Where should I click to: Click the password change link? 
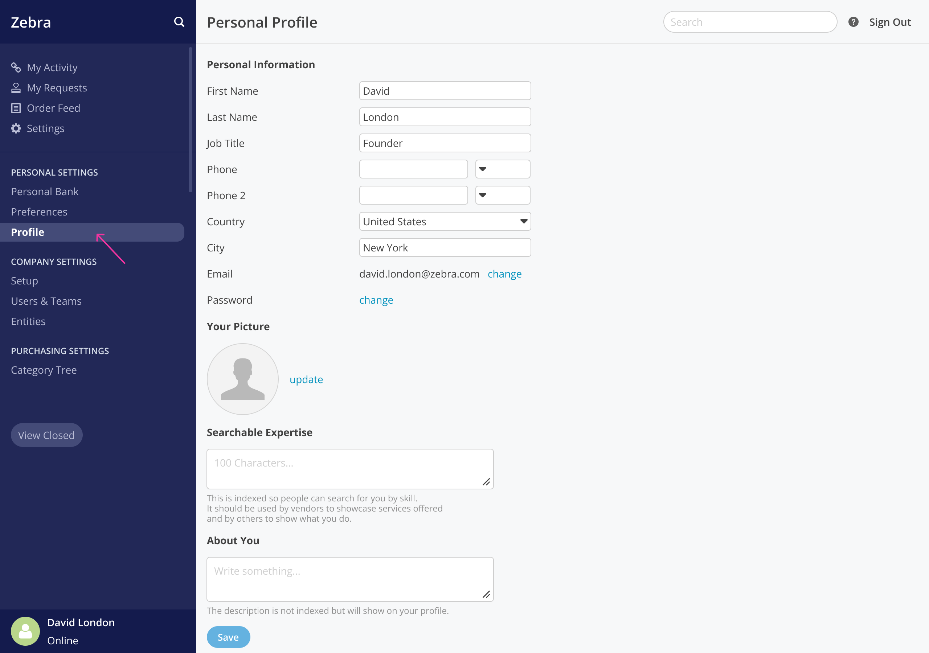(376, 300)
